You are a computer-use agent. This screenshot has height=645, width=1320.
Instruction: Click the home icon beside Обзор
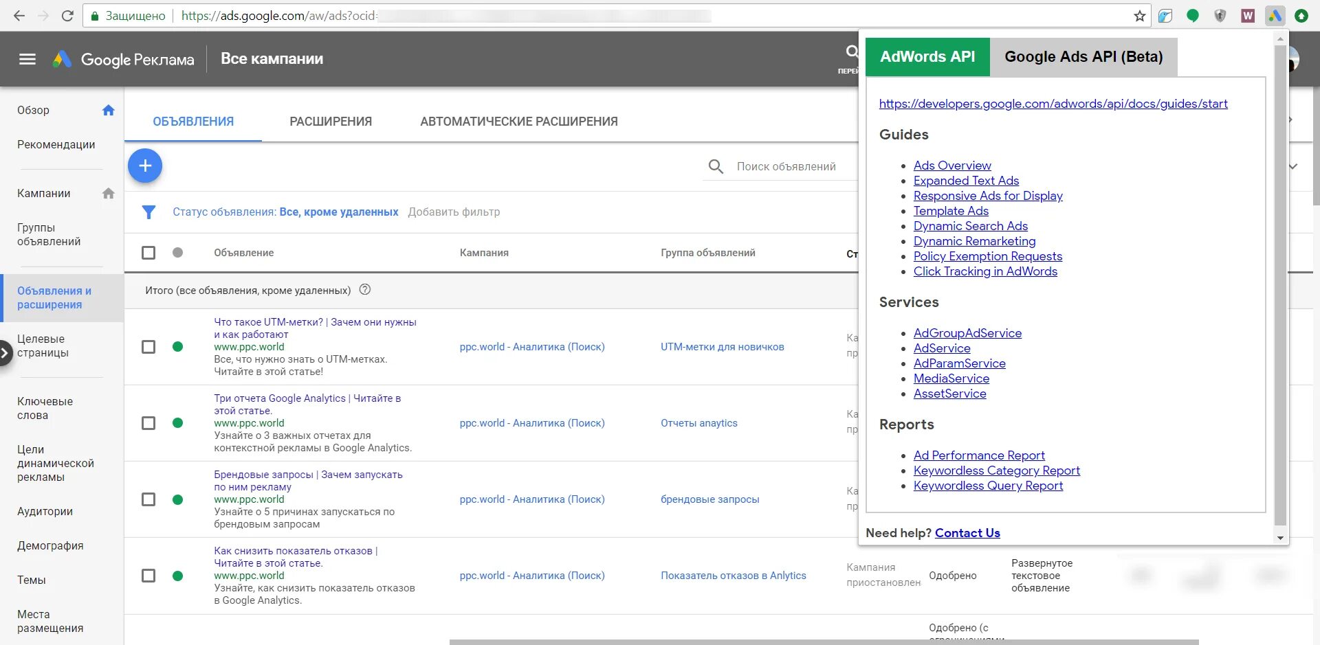(109, 111)
